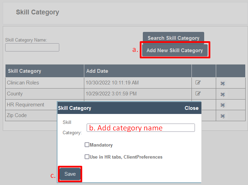
Task: Click the edit icon for Clinican Roles
Action: pyautogui.click(x=198, y=82)
